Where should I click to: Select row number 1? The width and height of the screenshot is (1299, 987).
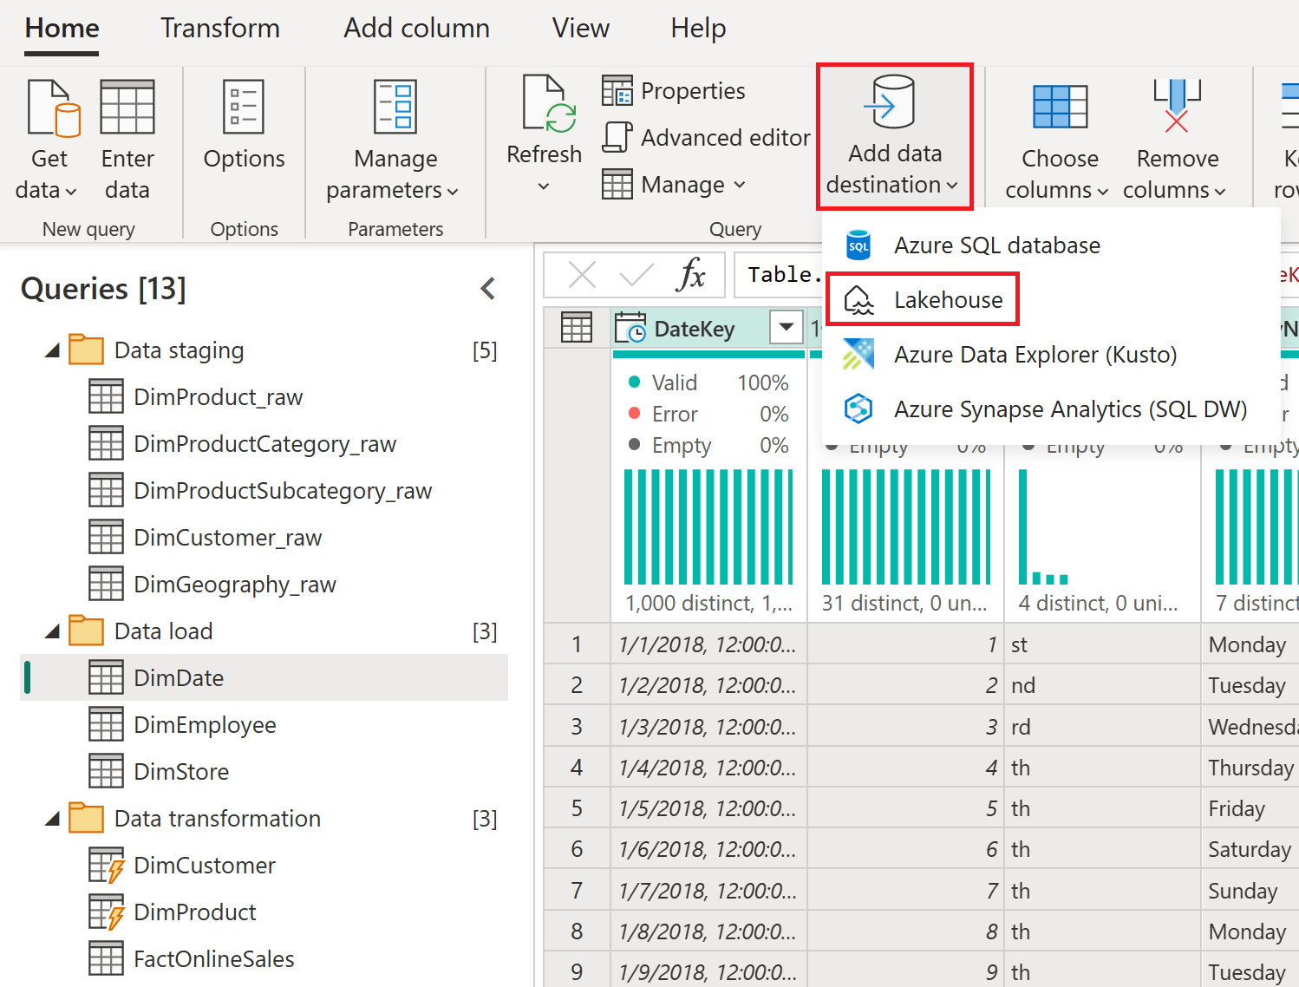577,644
